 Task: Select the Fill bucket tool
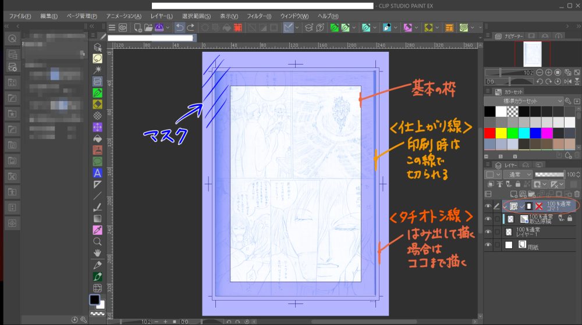pyautogui.click(x=97, y=138)
